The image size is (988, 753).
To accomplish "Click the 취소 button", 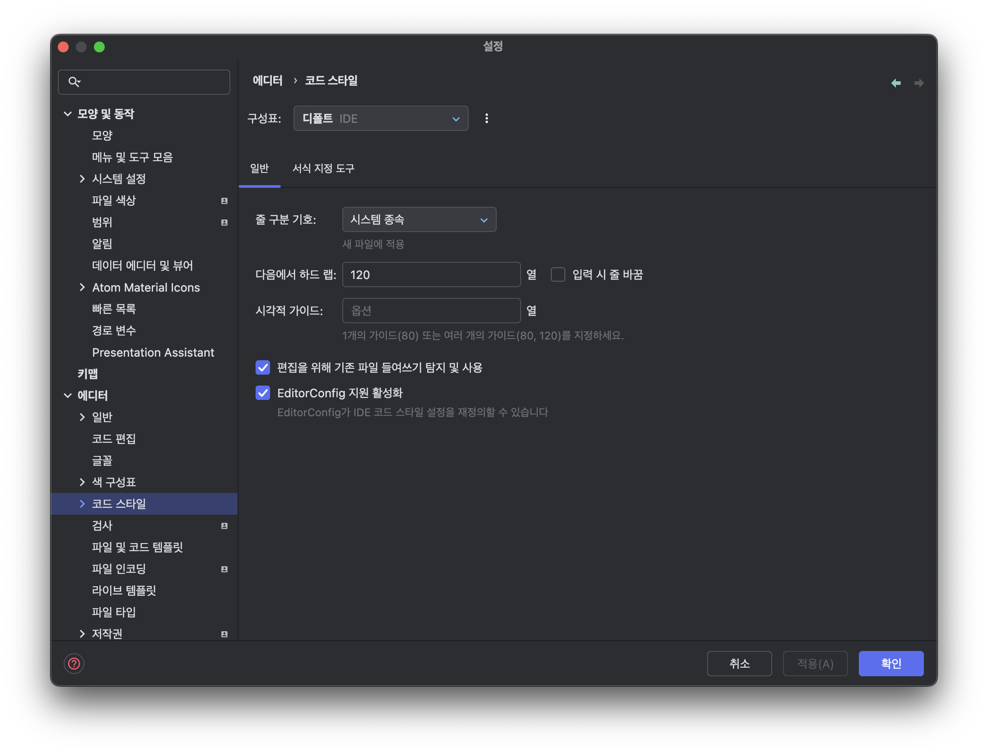I will click(739, 664).
